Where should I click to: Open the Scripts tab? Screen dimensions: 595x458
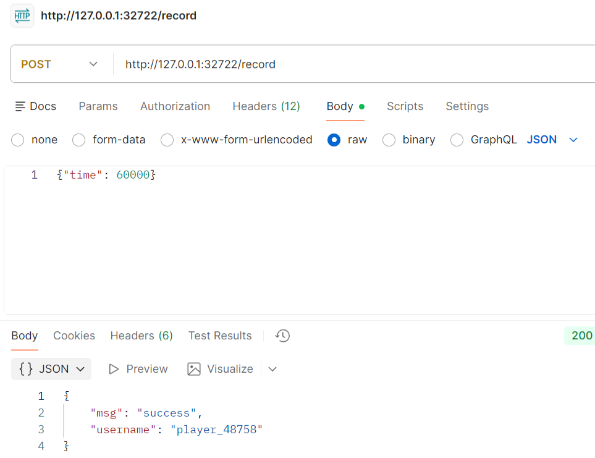[x=405, y=106]
